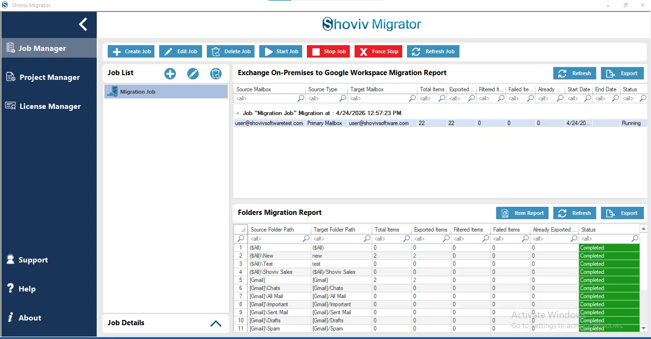Click Create Job button
651x339 pixels.
[131, 51]
